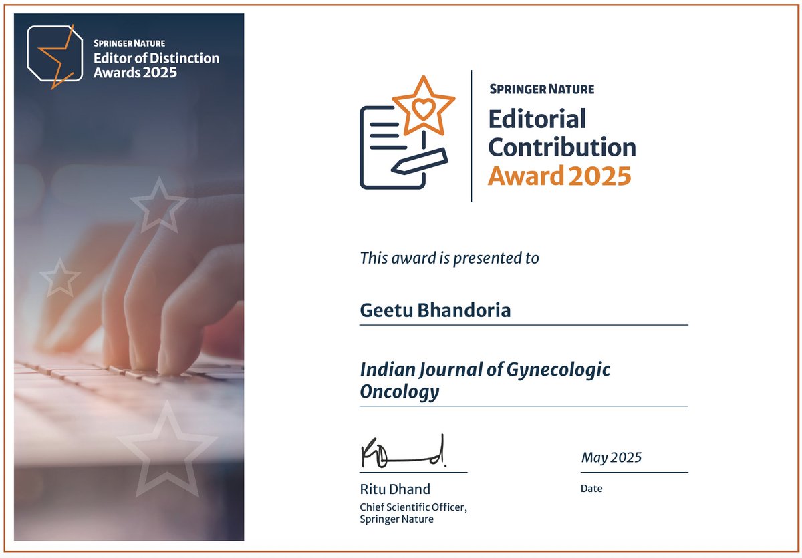802x558 pixels.
Task: Click the handwritten signature above Ritu Dhand
Action: click(404, 452)
